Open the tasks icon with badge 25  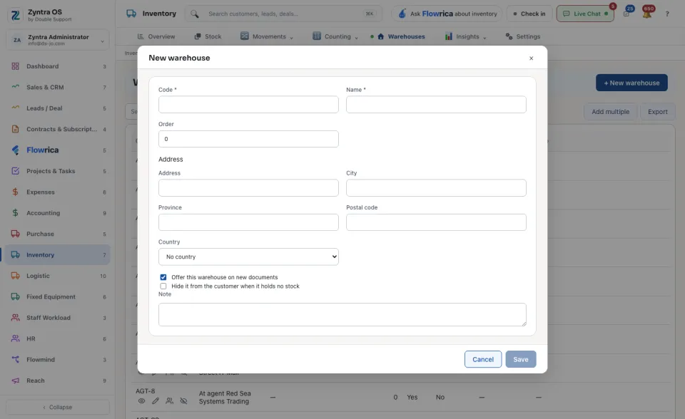626,14
